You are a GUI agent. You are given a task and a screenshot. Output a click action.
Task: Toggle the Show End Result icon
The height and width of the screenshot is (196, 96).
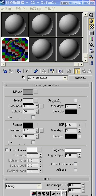coord(77,71)
